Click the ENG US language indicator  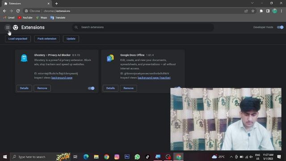[257, 157]
